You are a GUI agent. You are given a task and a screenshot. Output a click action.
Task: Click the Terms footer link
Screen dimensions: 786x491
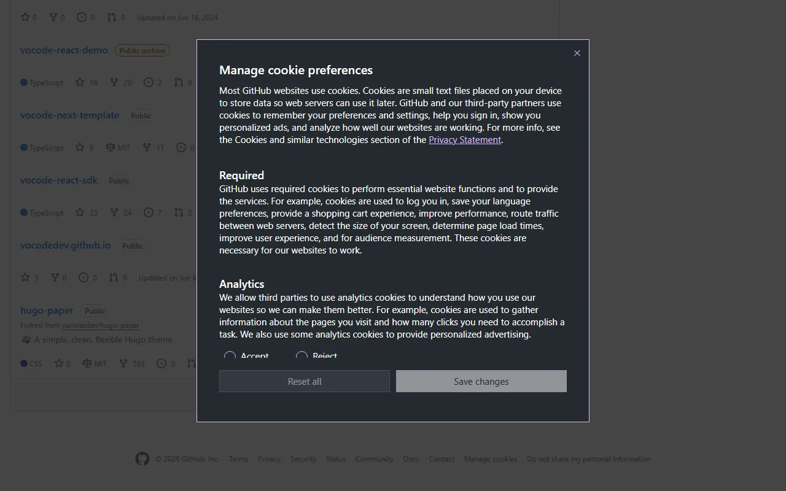pos(238,459)
